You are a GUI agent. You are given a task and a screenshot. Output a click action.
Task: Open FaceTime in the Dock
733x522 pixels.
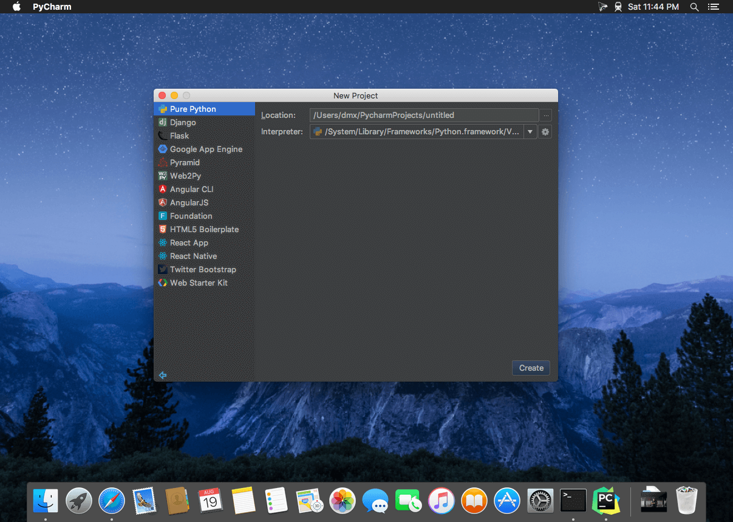pos(408,501)
